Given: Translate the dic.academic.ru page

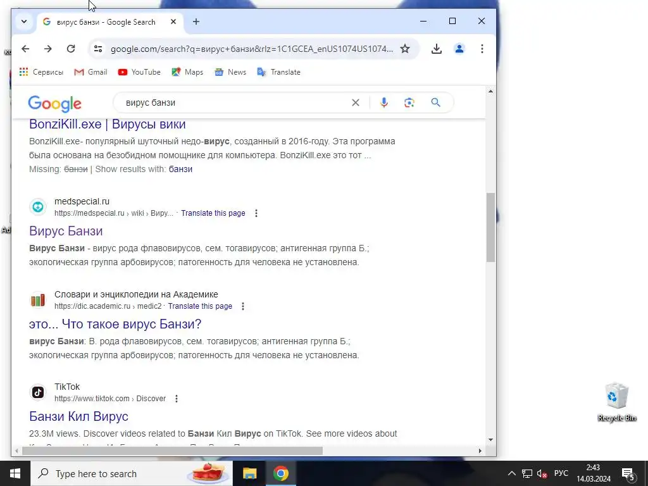Looking at the screenshot, I should 200,306.
